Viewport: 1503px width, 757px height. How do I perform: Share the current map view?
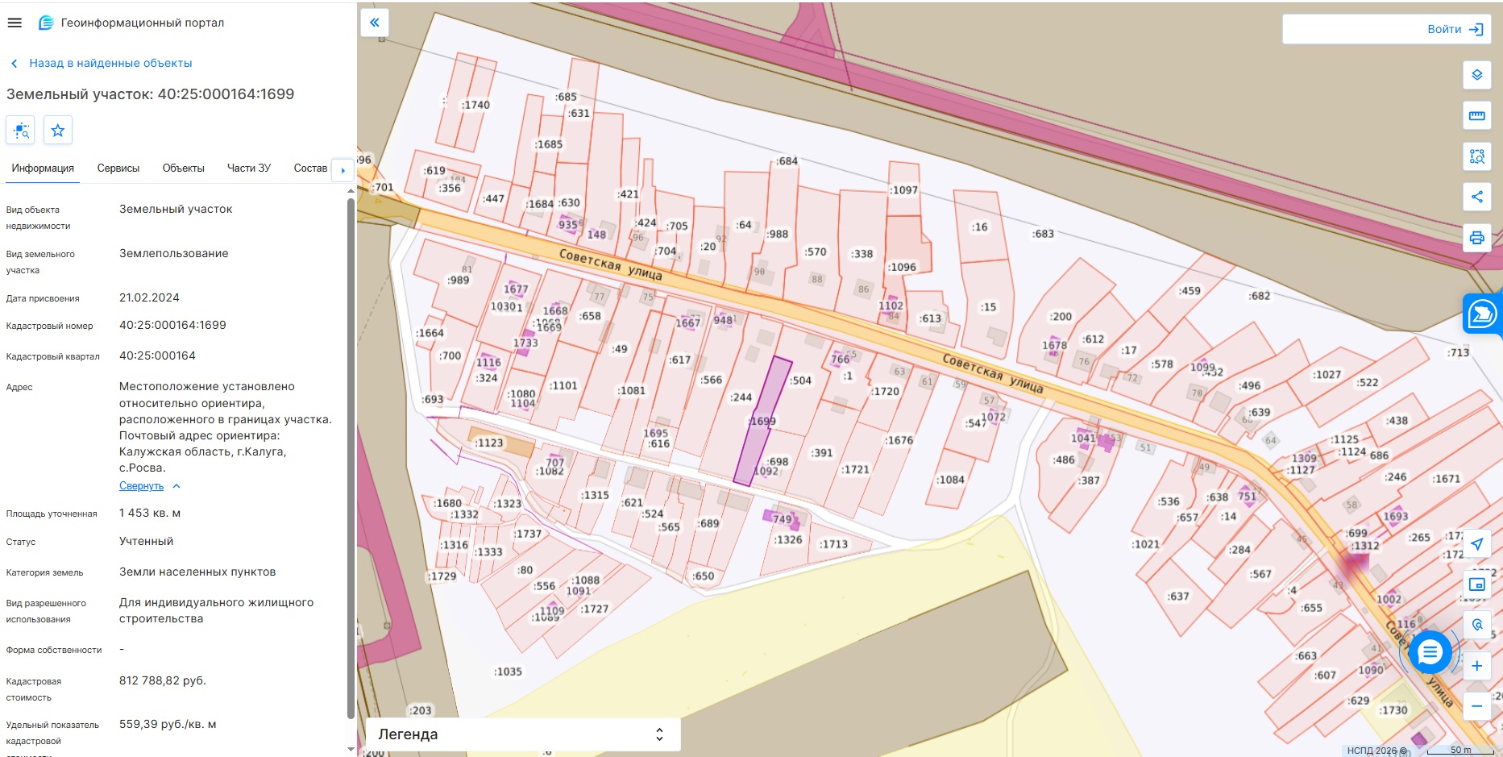tap(1476, 197)
